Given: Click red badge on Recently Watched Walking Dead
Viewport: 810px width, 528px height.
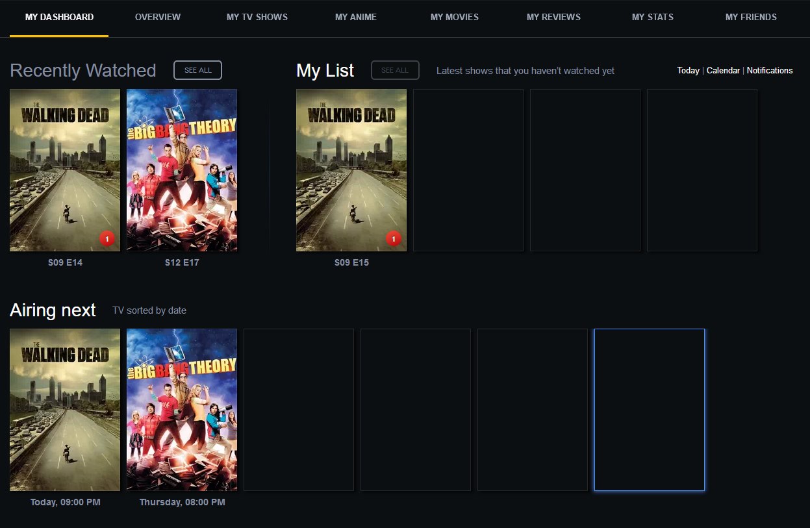Looking at the screenshot, I should pos(107,239).
